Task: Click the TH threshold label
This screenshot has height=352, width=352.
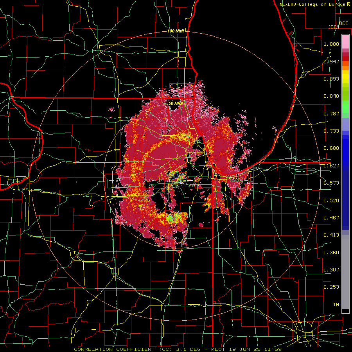Action: [336, 305]
